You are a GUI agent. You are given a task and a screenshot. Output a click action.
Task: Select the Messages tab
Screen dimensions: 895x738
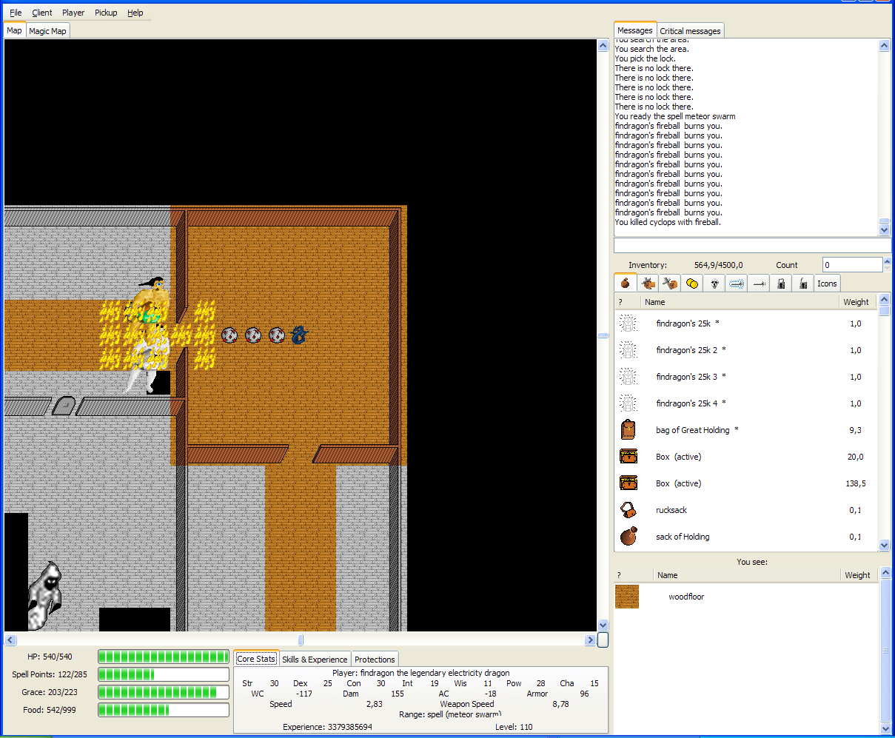tap(635, 30)
